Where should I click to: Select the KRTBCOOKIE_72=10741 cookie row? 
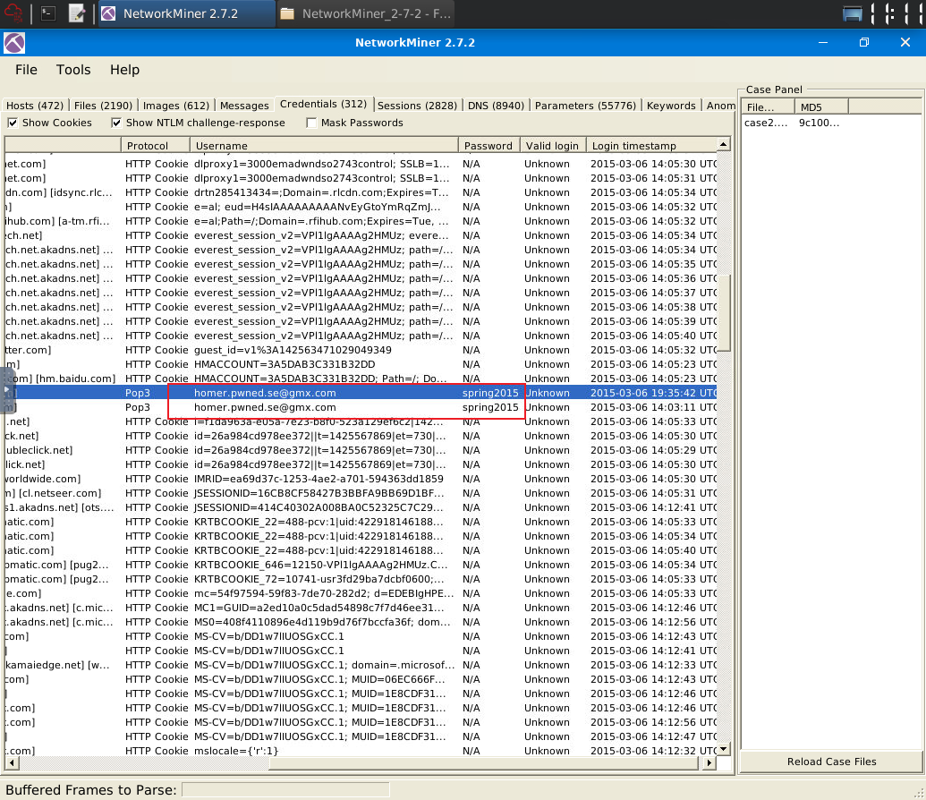pos(361,579)
